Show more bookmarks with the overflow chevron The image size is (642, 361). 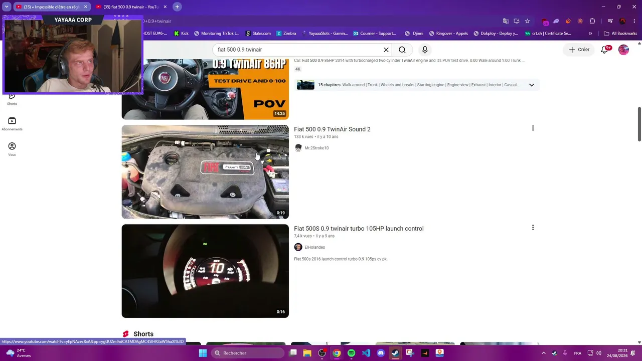tap(590, 34)
